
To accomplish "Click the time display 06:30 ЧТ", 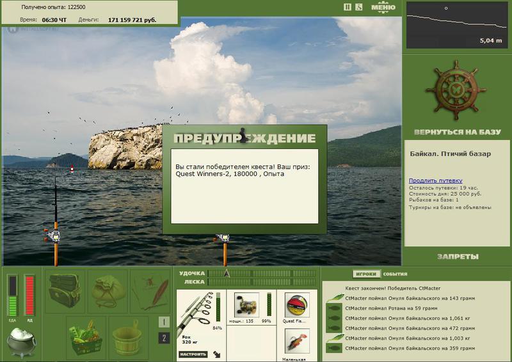I will click(x=54, y=20).
